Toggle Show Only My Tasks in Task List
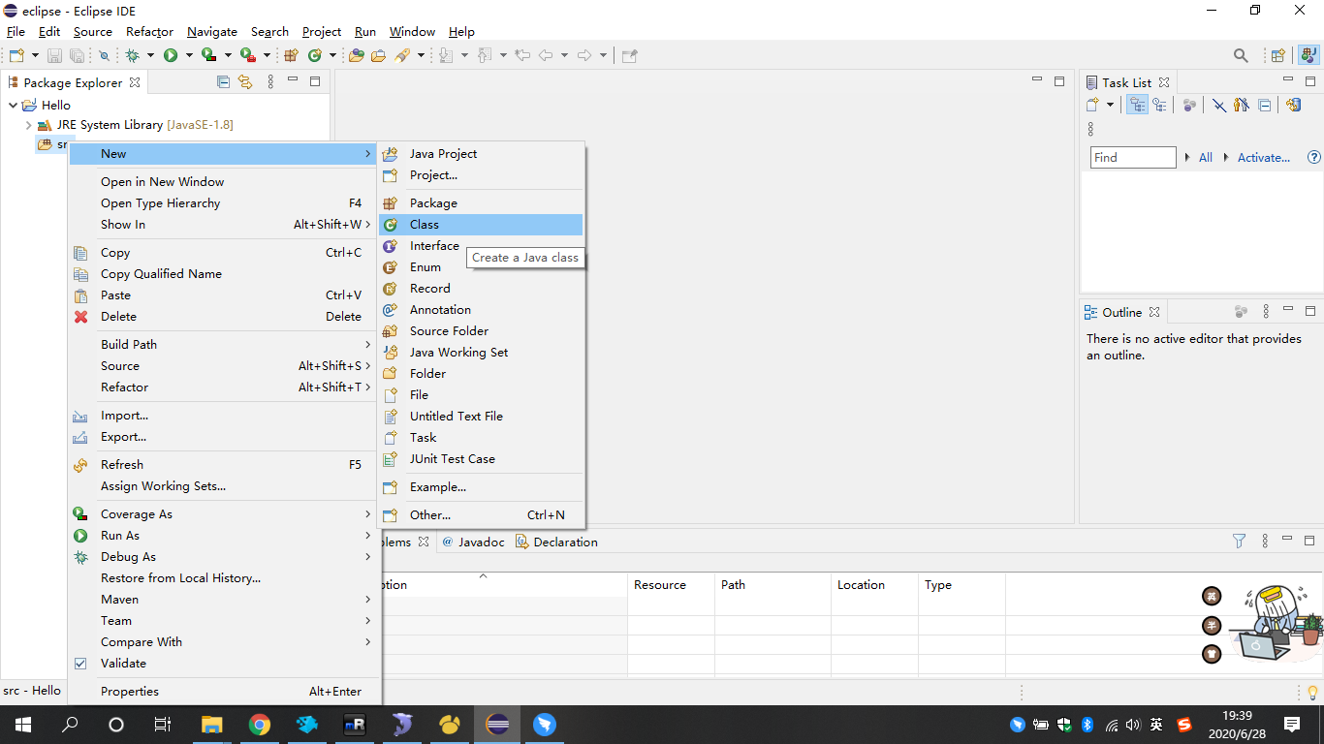The image size is (1324, 744). pyautogui.click(x=1242, y=105)
